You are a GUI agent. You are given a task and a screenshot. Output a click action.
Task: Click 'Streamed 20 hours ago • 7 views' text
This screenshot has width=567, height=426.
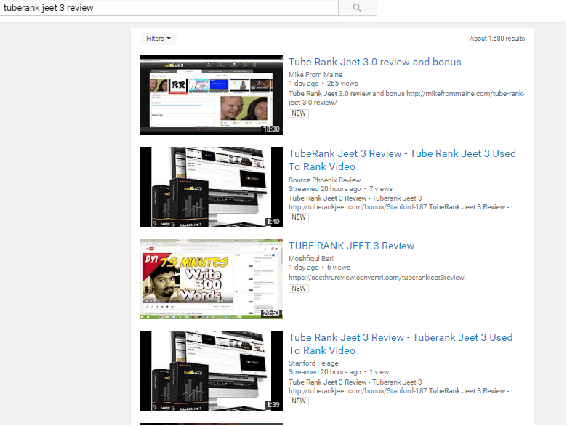tap(340, 189)
